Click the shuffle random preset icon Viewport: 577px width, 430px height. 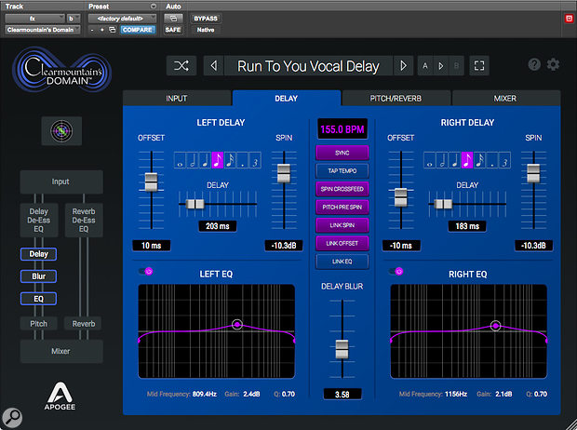coord(181,66)
